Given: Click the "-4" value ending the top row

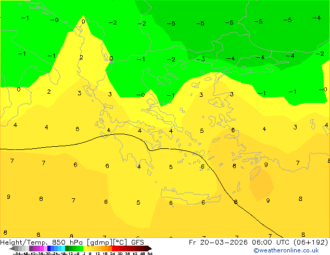Looking at the screenshot, I should [316, 18].
